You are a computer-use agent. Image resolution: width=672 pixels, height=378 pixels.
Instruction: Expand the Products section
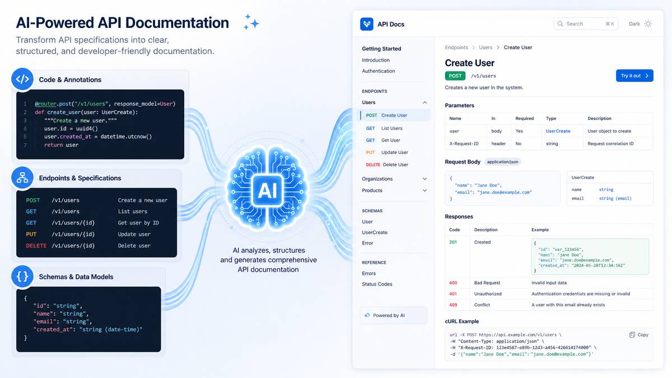coord(395,190)
